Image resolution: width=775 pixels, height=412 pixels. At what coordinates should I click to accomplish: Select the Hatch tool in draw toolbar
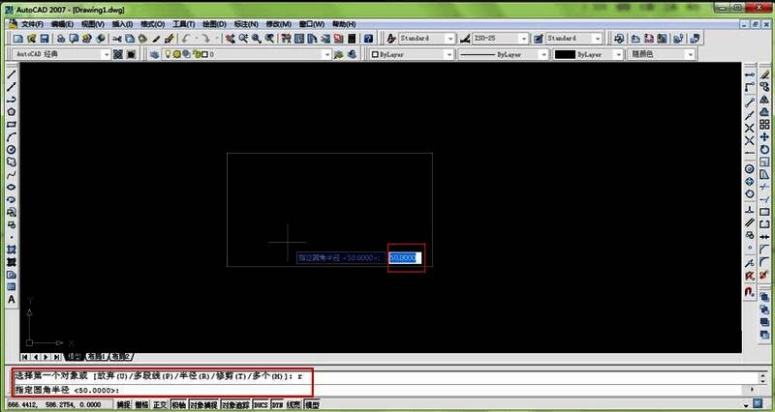(x=11, y=249)
